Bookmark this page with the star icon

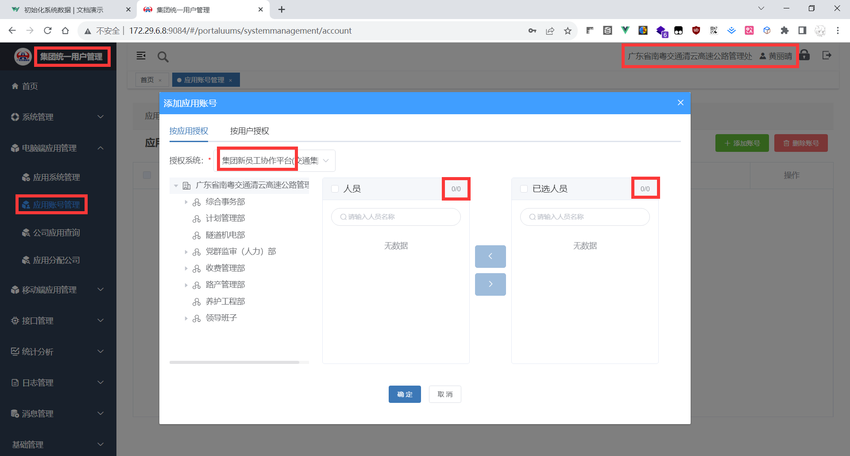pyautogui.click(x=568, y=31)
